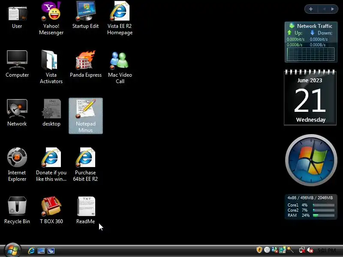Image resolution: width=343 pixels, height=257 pixels.
Task: Click the sidebar previous-page arrow
Action: (x=324, y=9)
